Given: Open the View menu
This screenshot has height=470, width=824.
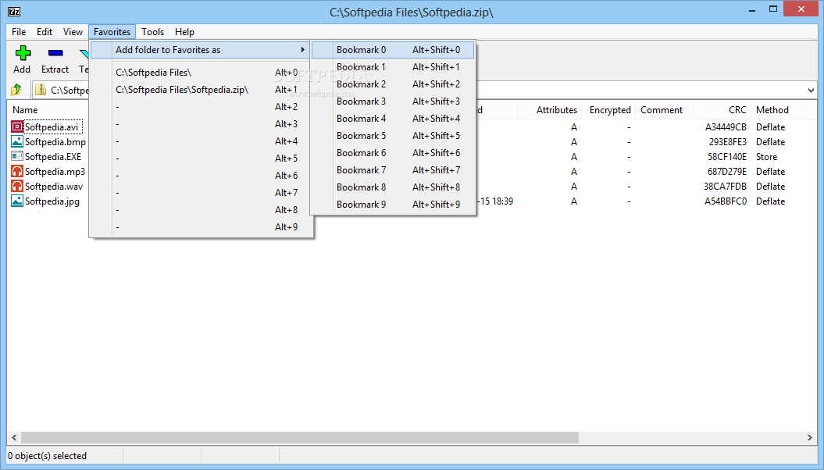Looking at the screenshot, I should (73, 32).
